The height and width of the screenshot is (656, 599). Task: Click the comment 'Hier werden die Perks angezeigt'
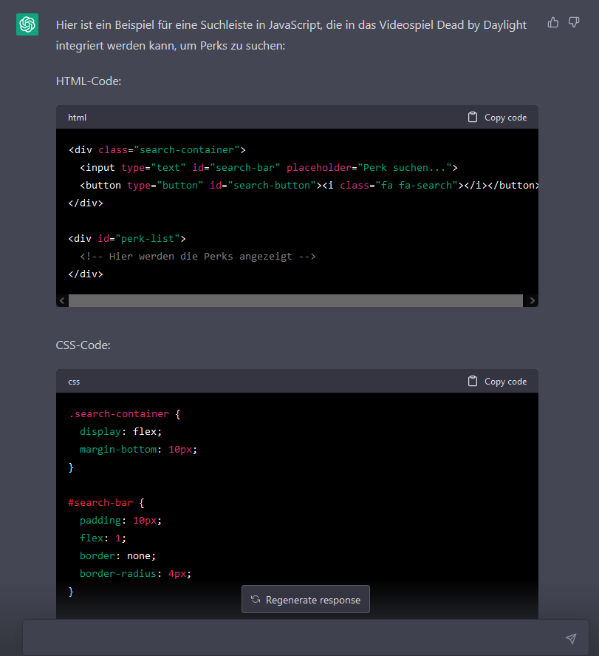198,257
